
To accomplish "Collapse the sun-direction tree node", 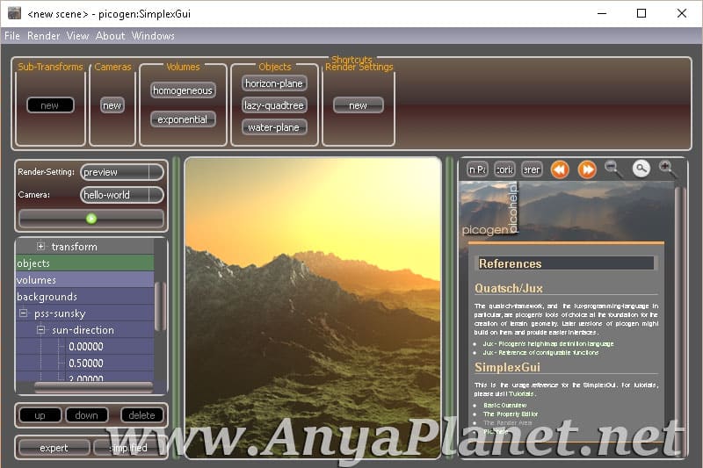I will (x=40, y=329).
